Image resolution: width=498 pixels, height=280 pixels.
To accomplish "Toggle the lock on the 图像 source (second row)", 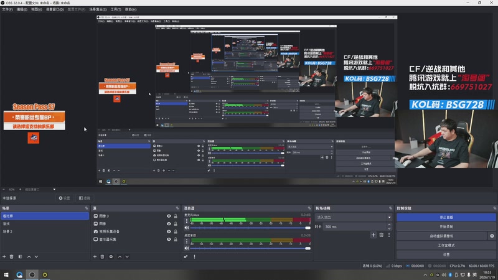I will pos(176,224).
